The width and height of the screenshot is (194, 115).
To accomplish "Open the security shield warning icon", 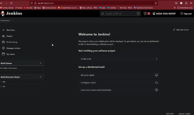I will click(145, 14).
